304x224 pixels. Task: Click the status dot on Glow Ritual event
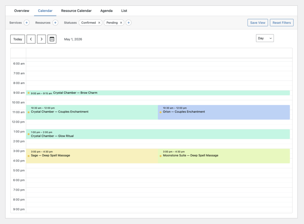coord(28,134)
